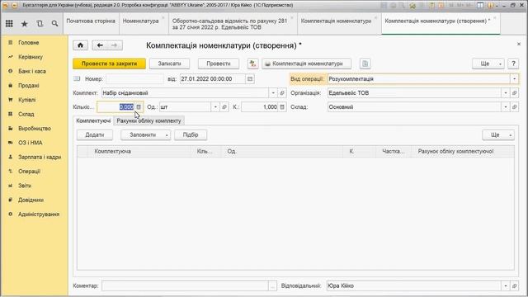Expand Відповідальний dropdown
This screenshot has height=297, width=528.
point(506,286)
